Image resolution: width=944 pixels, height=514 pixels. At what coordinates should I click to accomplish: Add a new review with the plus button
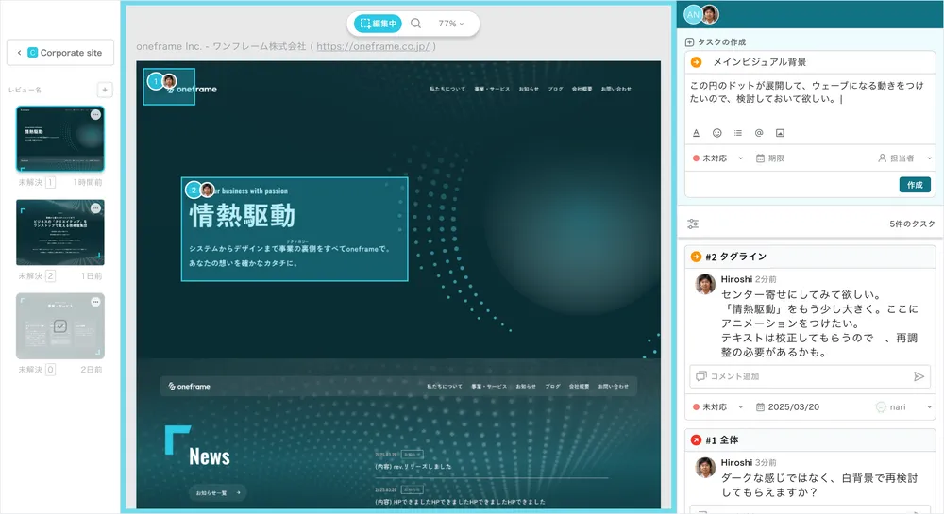point(105,90)
